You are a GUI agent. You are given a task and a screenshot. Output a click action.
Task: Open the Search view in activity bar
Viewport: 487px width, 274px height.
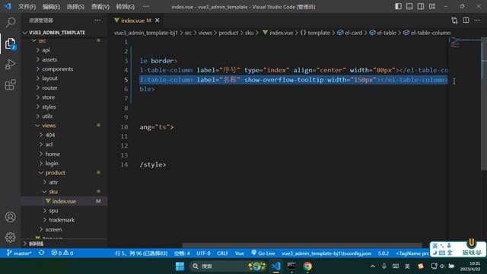point(10,22)
